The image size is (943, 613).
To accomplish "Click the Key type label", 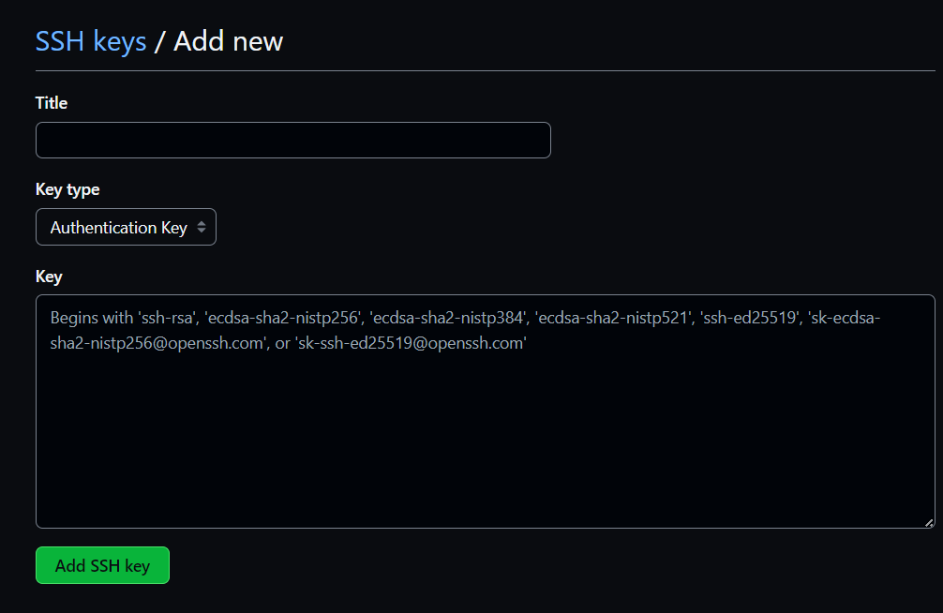I will click(67, 189).
